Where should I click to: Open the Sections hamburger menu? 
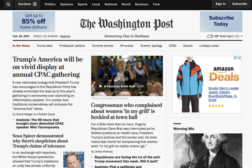coord(28,4)
